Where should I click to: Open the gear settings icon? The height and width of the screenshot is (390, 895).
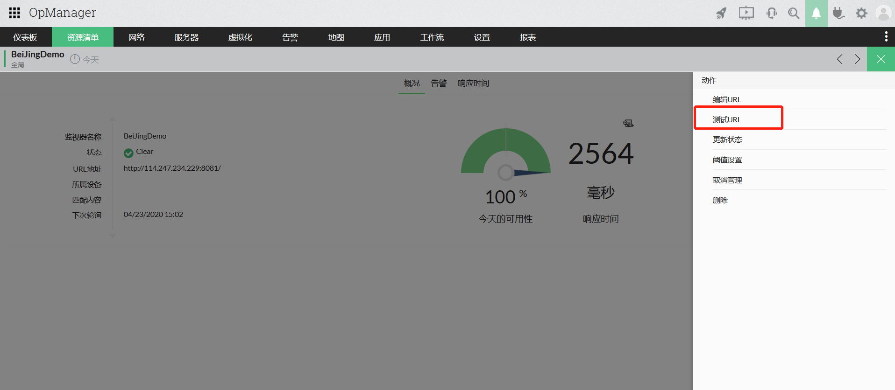(861, 13)
